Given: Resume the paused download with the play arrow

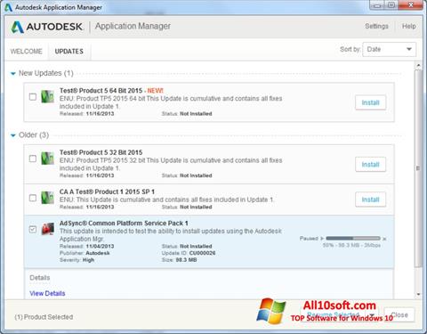Looking at the screenshot, I should point(322,238).
